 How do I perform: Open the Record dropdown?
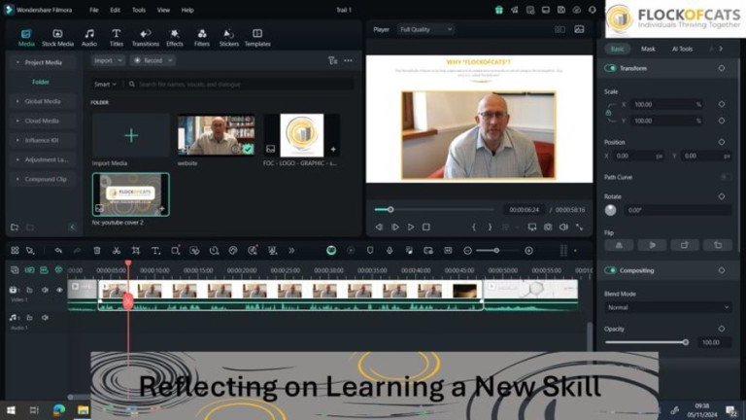153,60
